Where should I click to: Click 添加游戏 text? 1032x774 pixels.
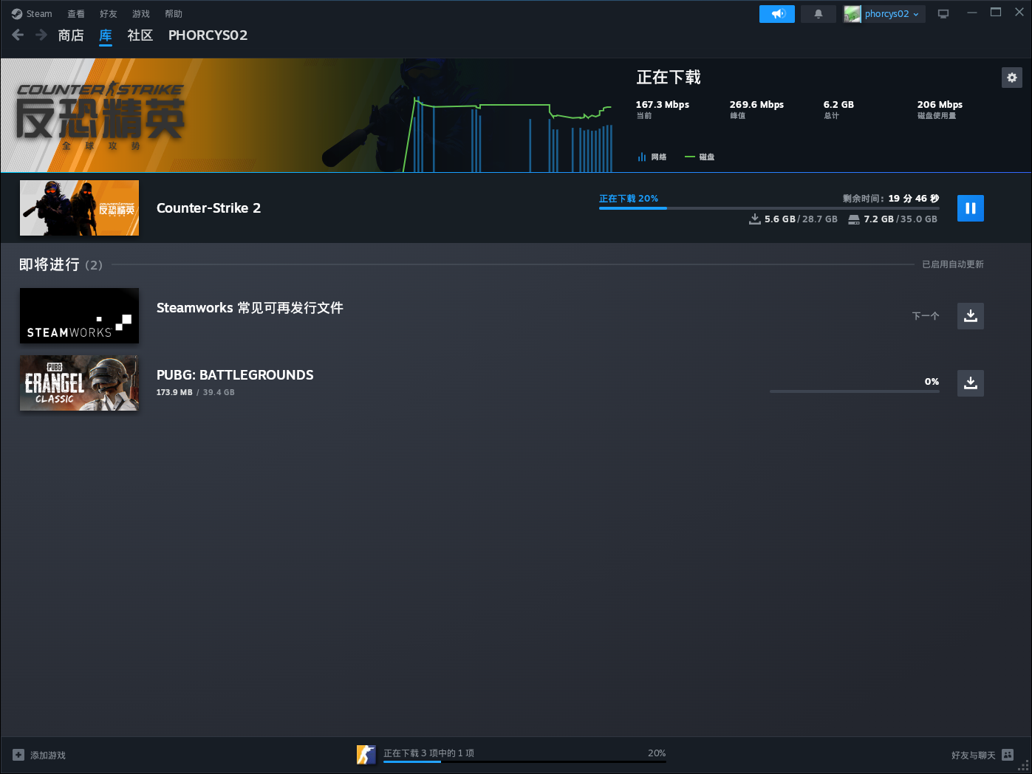[48, 756]
